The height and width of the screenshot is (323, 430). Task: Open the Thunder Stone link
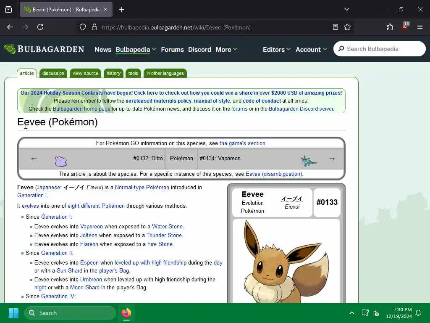pyautogui.click(x=164, y=235)
